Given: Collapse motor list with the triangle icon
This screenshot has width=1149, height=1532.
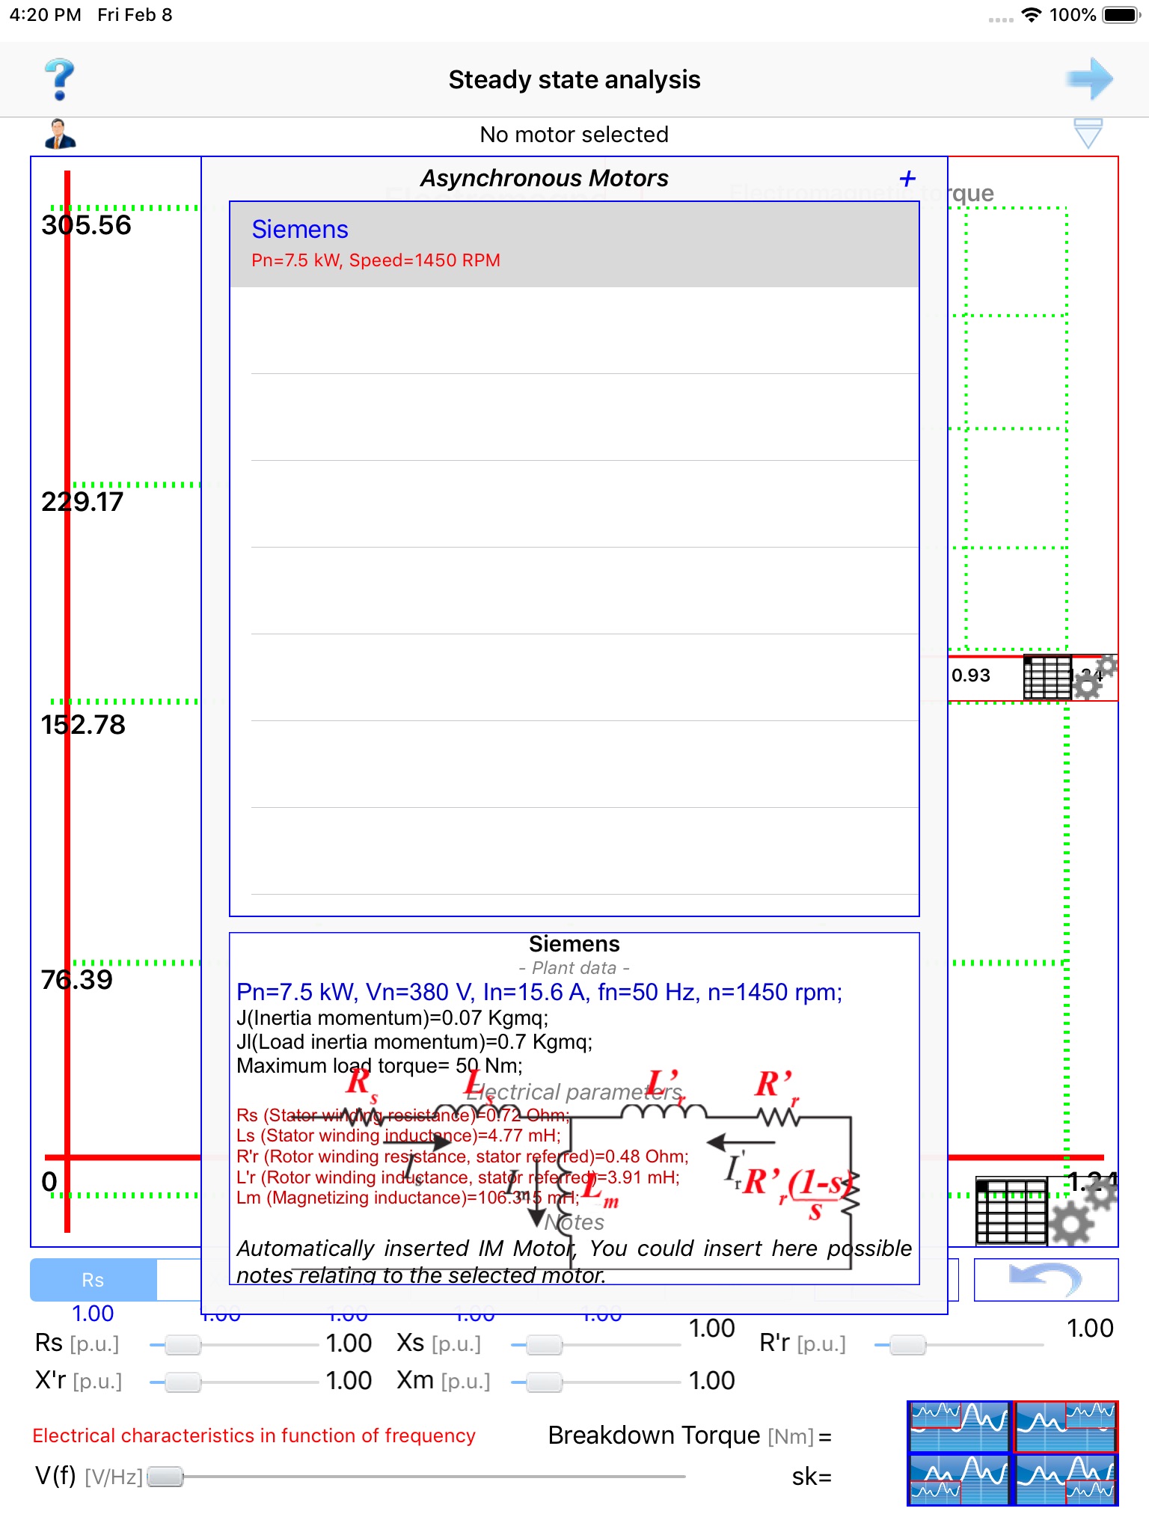Looking at the screenshot, I should (1088, 133).
